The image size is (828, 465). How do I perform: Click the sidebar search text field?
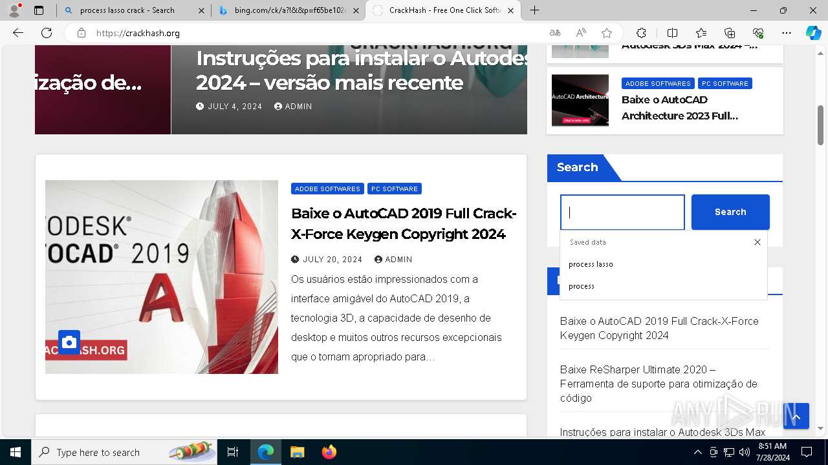tap(622, 212)
